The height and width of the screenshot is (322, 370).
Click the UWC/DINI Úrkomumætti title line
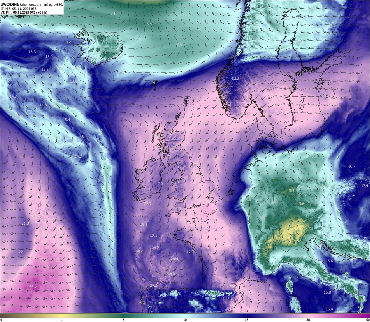click(32, 4)
